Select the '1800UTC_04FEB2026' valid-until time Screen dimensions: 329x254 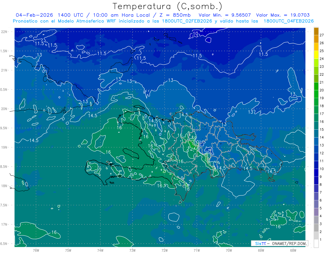click(289, 21)
